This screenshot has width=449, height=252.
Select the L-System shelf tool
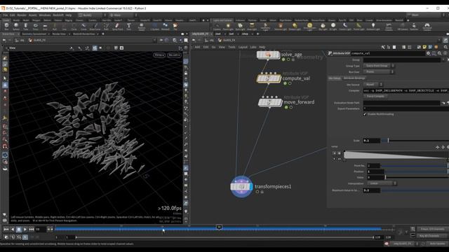click(154, 27)
